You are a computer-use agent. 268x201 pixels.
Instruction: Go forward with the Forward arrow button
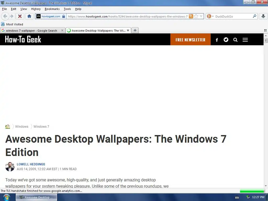pyautogui.click(x=12, y=16)
